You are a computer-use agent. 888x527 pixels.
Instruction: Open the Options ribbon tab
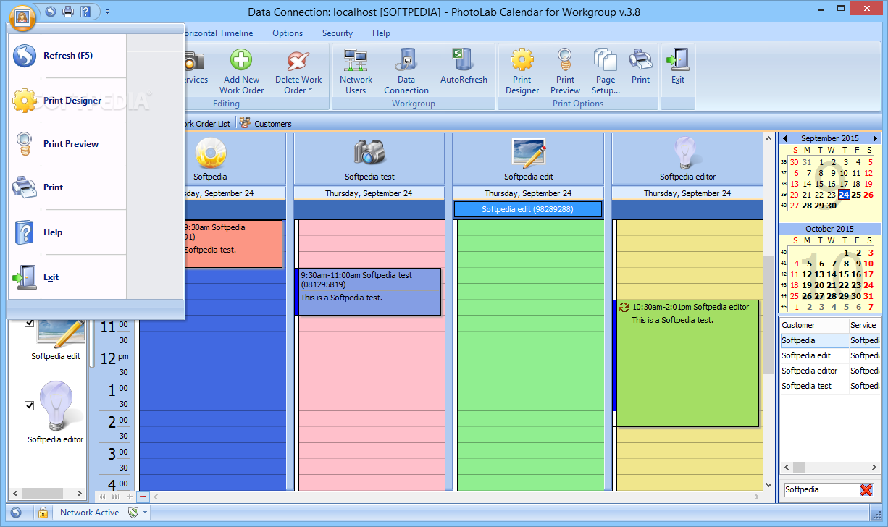click(x=288, y=33)
